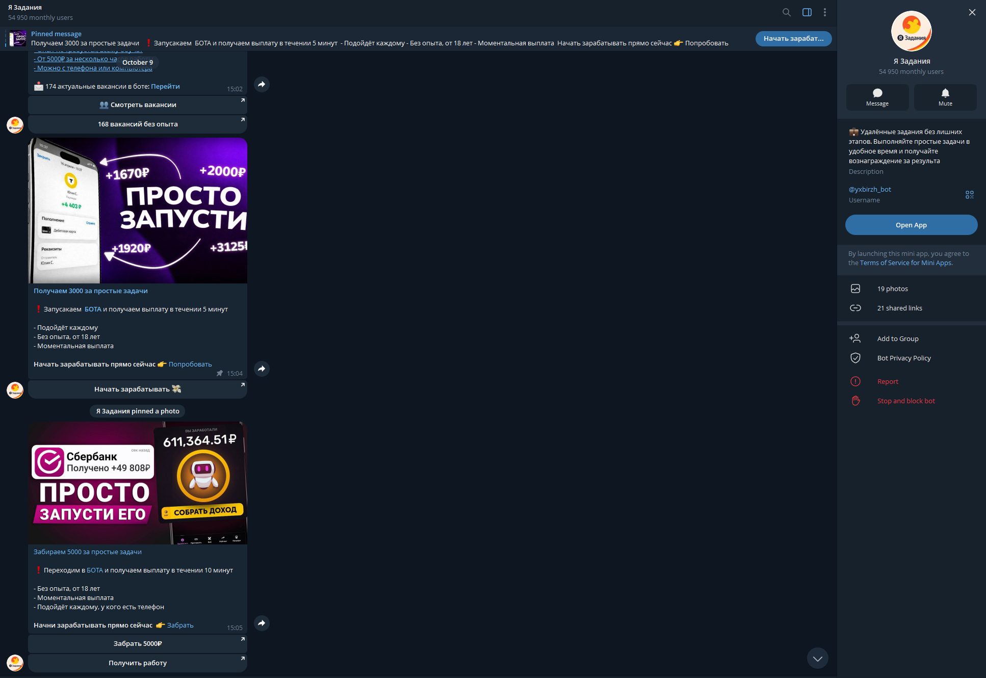
Task: Open the Сбербанк ПРОСТО ЗАПУСТИ ЕГО photo
Action: [138, 483]
